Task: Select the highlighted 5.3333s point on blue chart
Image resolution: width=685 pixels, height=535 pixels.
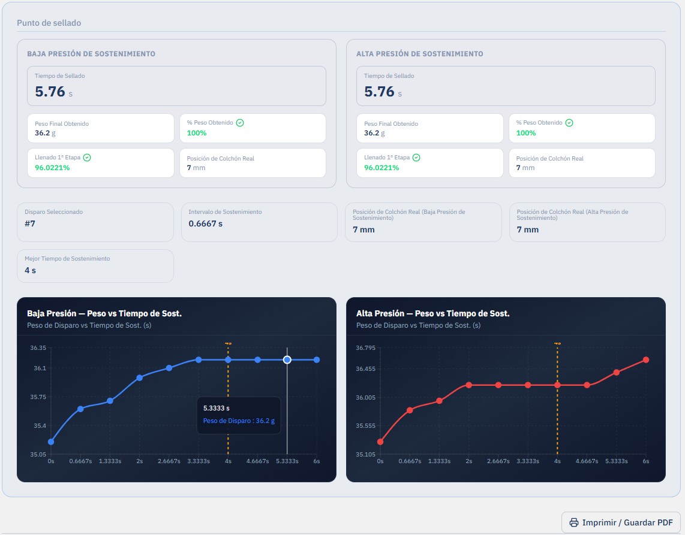Action: [x=287, y=359]
